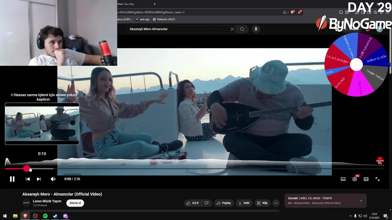Show hidden system tray icons
Image resolution: width=392 pixels, height=220 pixels.
click(x=350, y=216)
